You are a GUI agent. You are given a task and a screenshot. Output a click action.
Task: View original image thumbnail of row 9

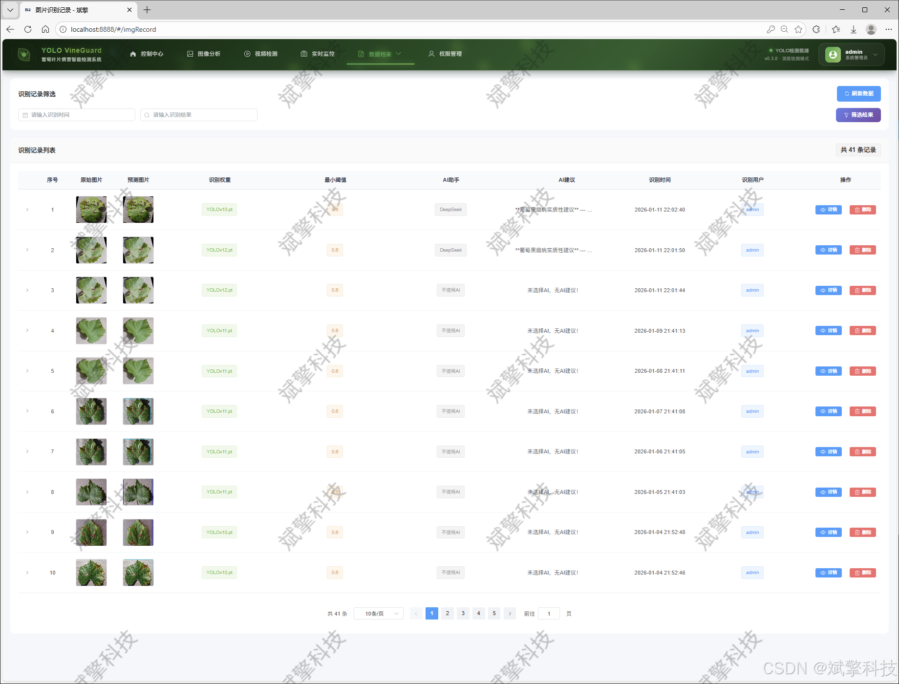point(91,533)
